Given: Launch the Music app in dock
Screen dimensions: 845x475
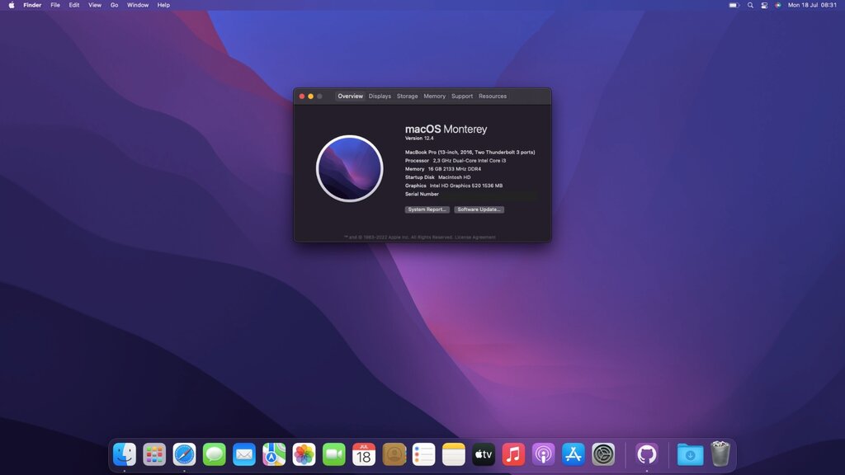Looking at the screenshot, I should [513, 454].
